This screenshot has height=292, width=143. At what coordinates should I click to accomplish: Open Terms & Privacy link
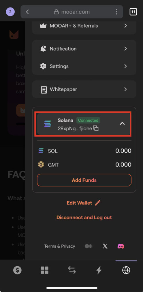click(x=60, y=246)
